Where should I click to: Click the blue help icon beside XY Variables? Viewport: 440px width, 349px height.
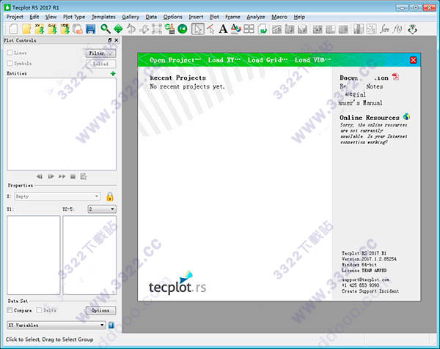111,325
